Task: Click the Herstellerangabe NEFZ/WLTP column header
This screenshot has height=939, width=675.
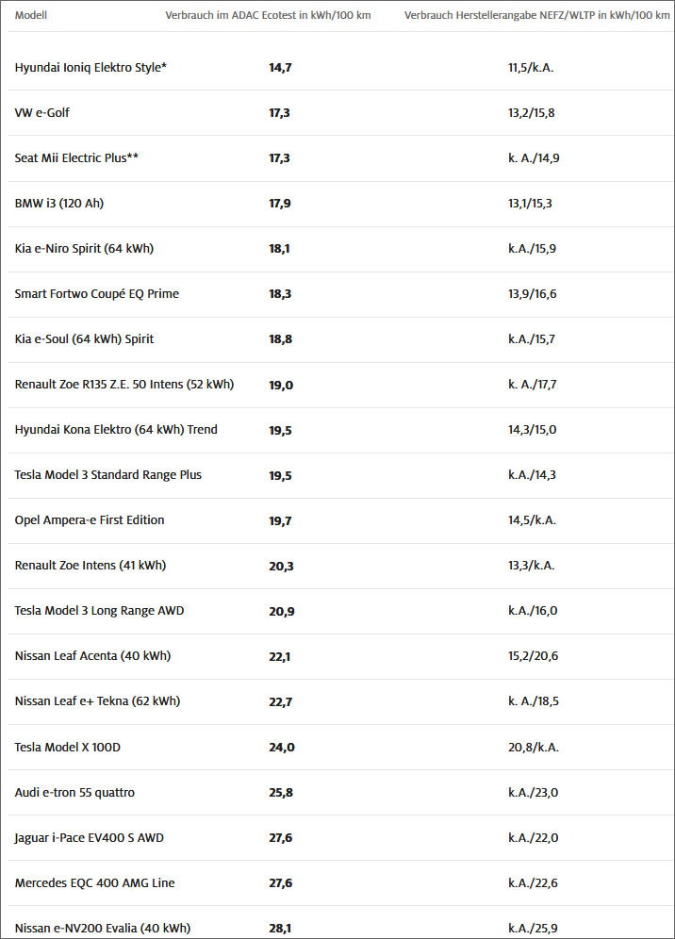Action: (536, 15)
